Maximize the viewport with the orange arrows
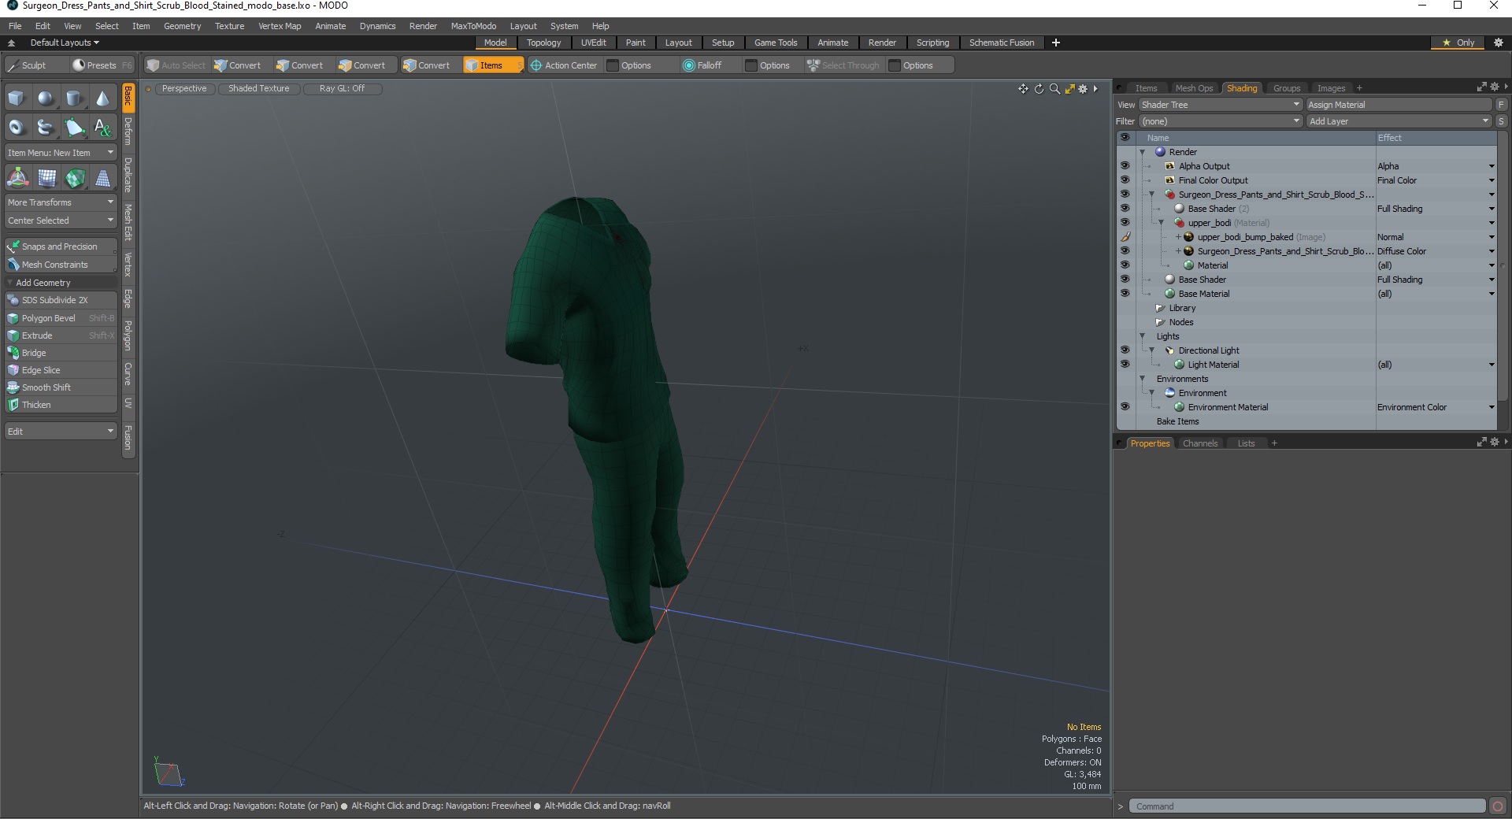The image size is (1512, 819). pos(1069,89)
